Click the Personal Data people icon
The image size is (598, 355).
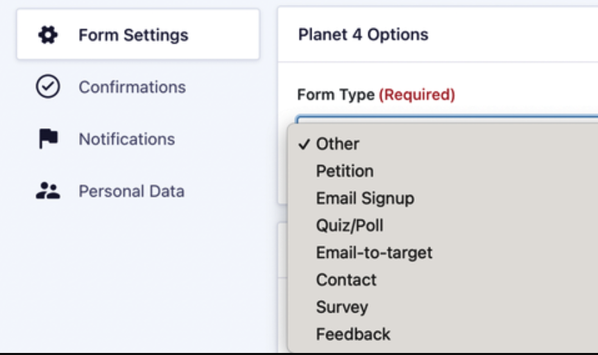click(x=48, y=191)
